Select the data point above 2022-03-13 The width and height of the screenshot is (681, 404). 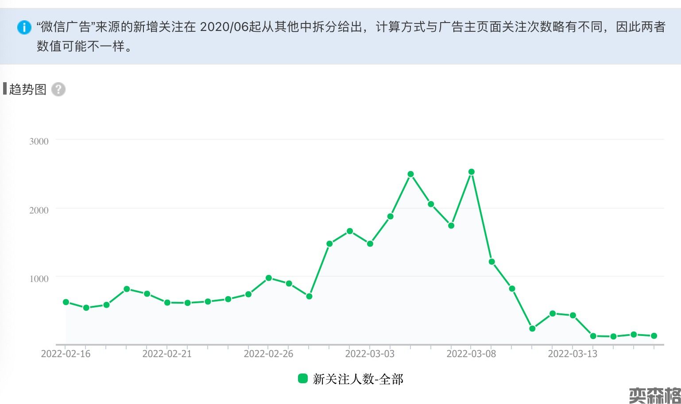click(x=573, y=316)
